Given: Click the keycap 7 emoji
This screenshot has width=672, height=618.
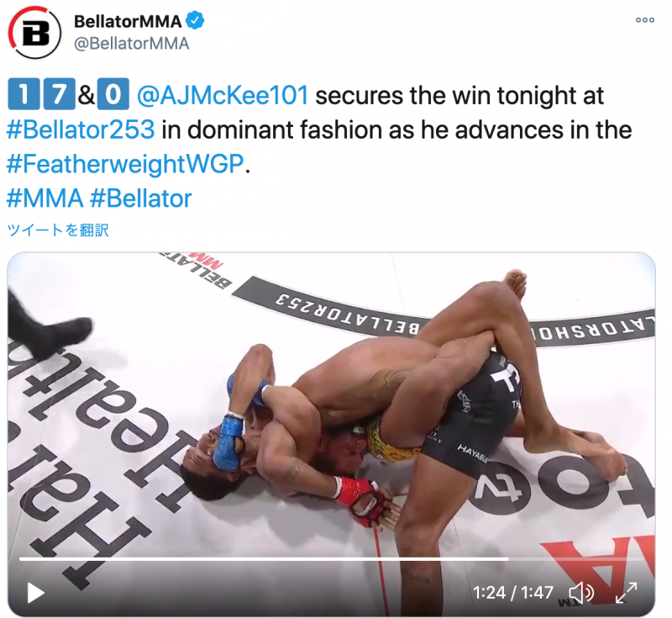Looking at the screenshot, I should (x=60, y=94).
